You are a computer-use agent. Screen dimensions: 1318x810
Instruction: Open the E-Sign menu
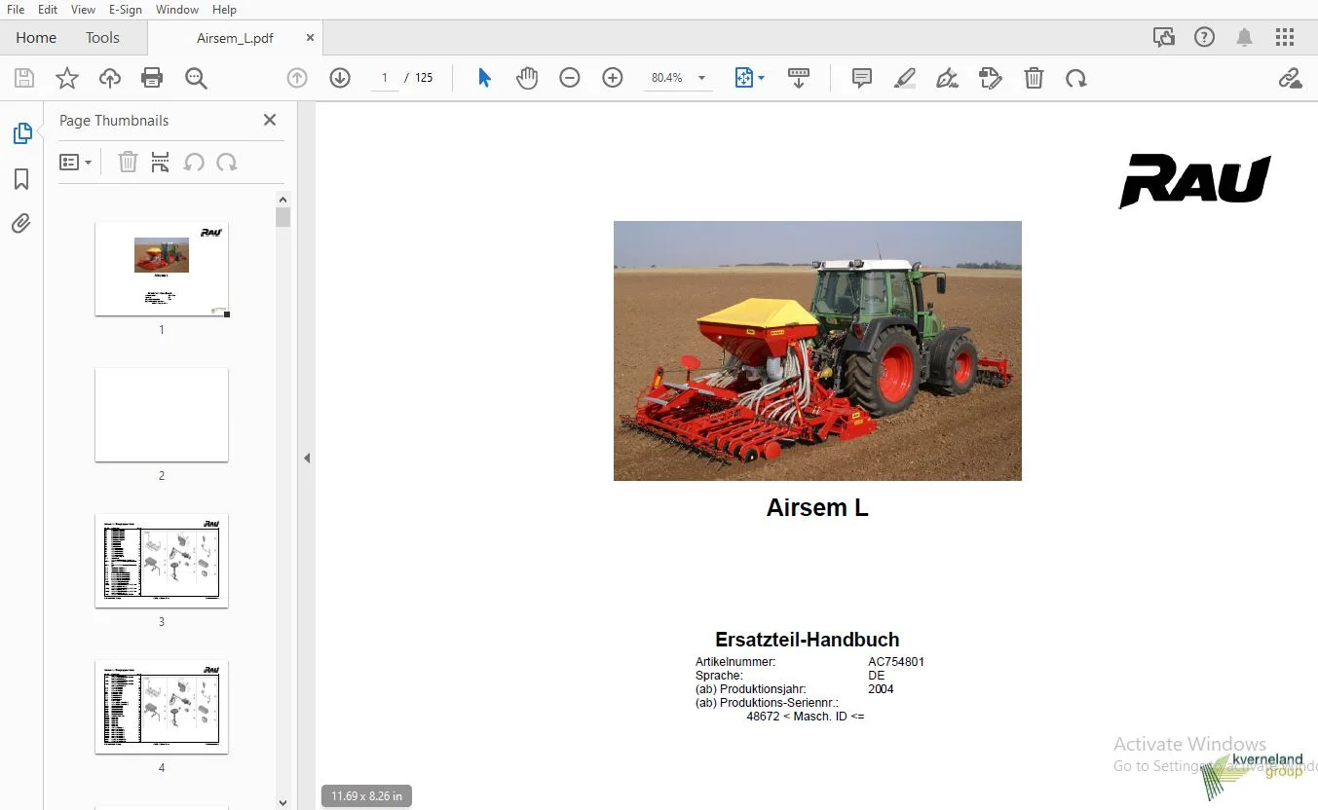point(126,9)
